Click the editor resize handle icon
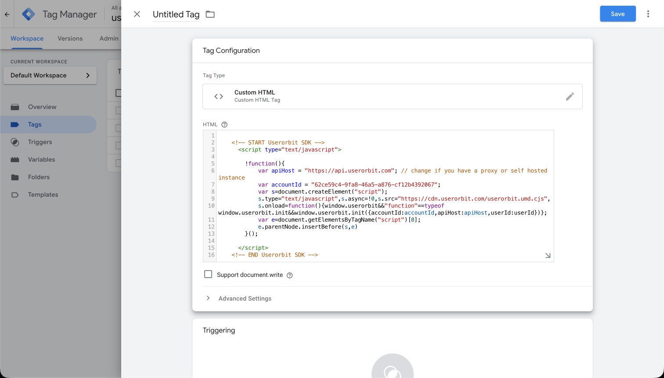The height and width of the screenshot is (378, 664). pos(548,255)
